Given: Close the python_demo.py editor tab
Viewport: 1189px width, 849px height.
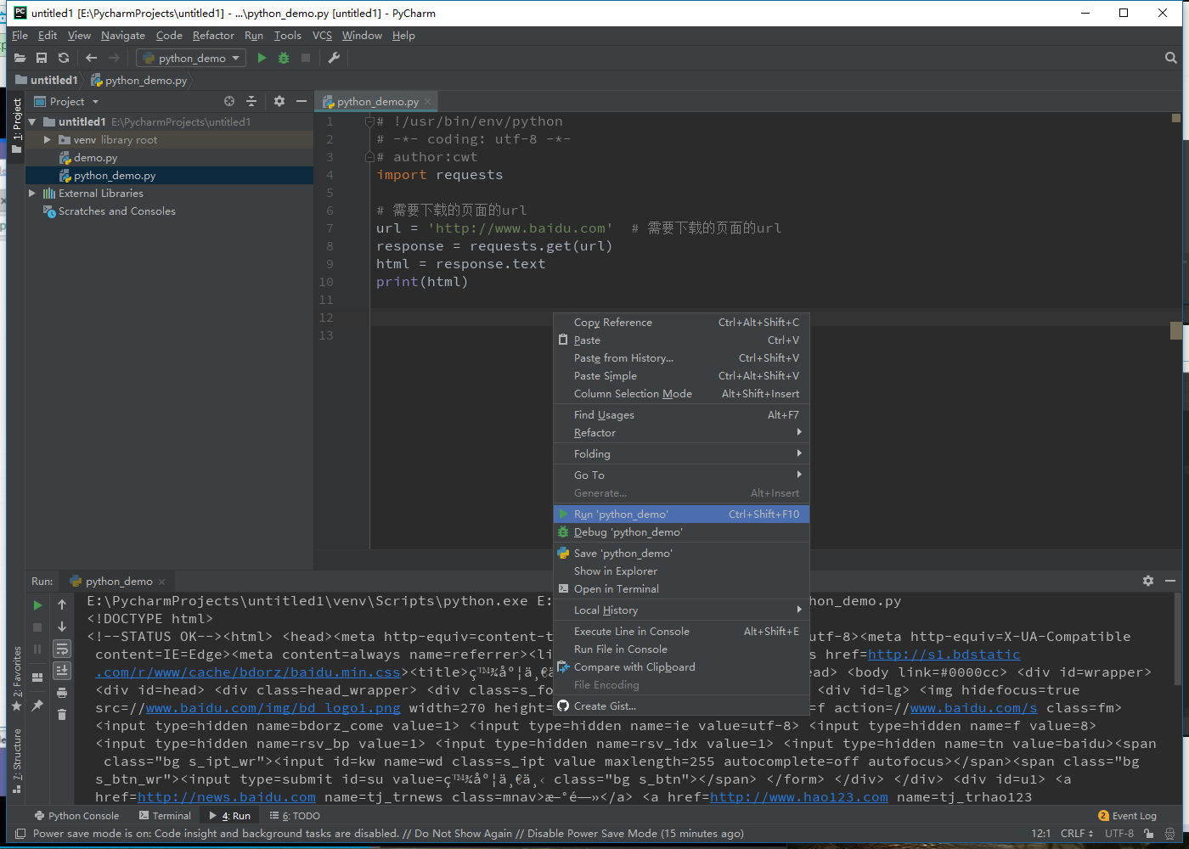Looking at the screenshot, I should tap(428, 102).
